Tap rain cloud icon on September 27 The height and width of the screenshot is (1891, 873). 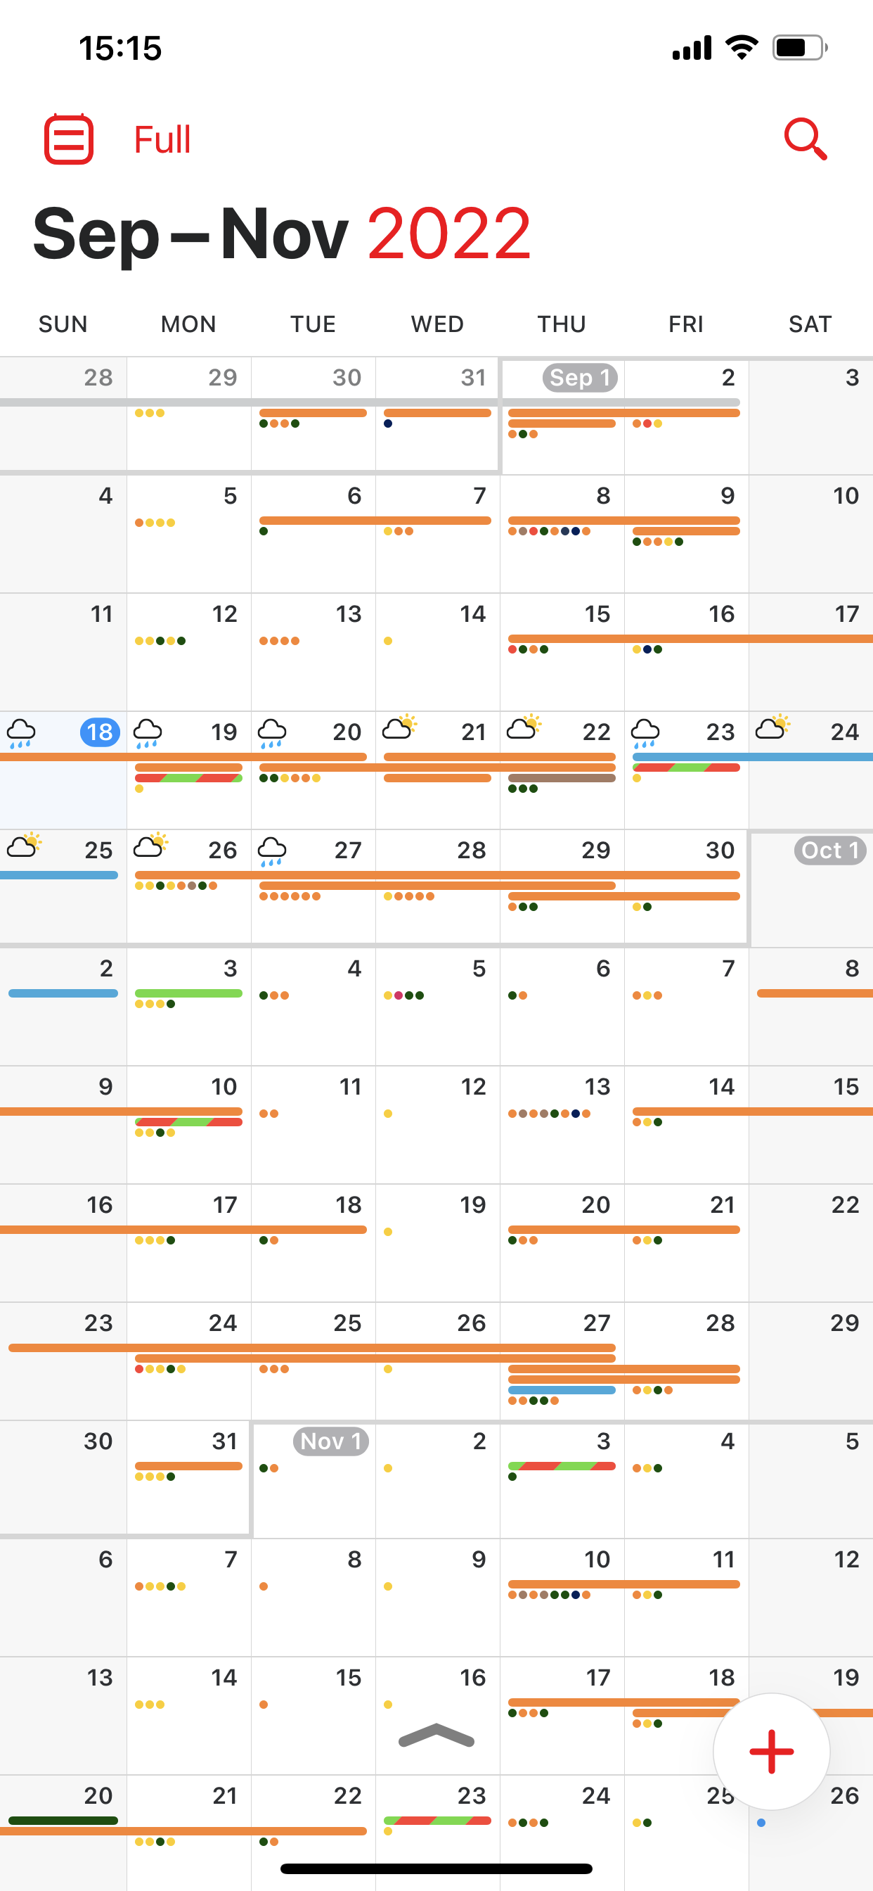271,851
